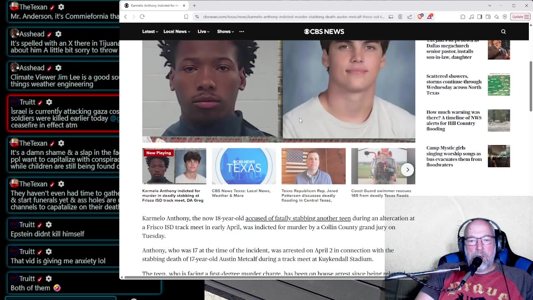Open the Brave VPN shield icon
Viewport: 533px width, 300px height.
pos(505,17)
